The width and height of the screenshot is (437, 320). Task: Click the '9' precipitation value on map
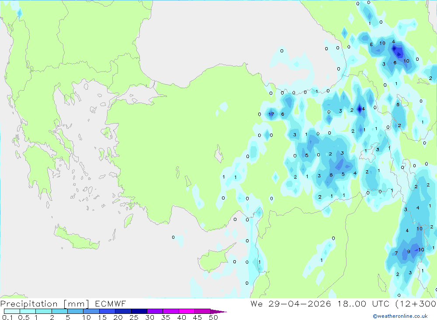point(409,251)
